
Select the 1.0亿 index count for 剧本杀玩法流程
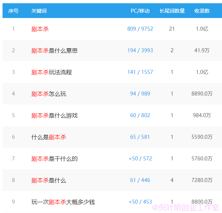202,72
